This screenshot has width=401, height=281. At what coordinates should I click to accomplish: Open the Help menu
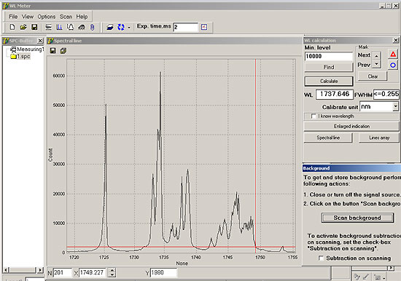click(x=82, y=17)
